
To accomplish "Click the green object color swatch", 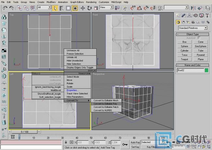I will click(206, 70).
